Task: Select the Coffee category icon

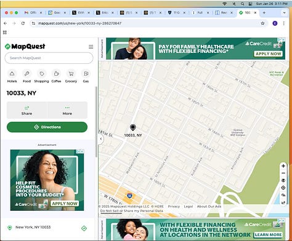Action: click(x=56, y=74)
